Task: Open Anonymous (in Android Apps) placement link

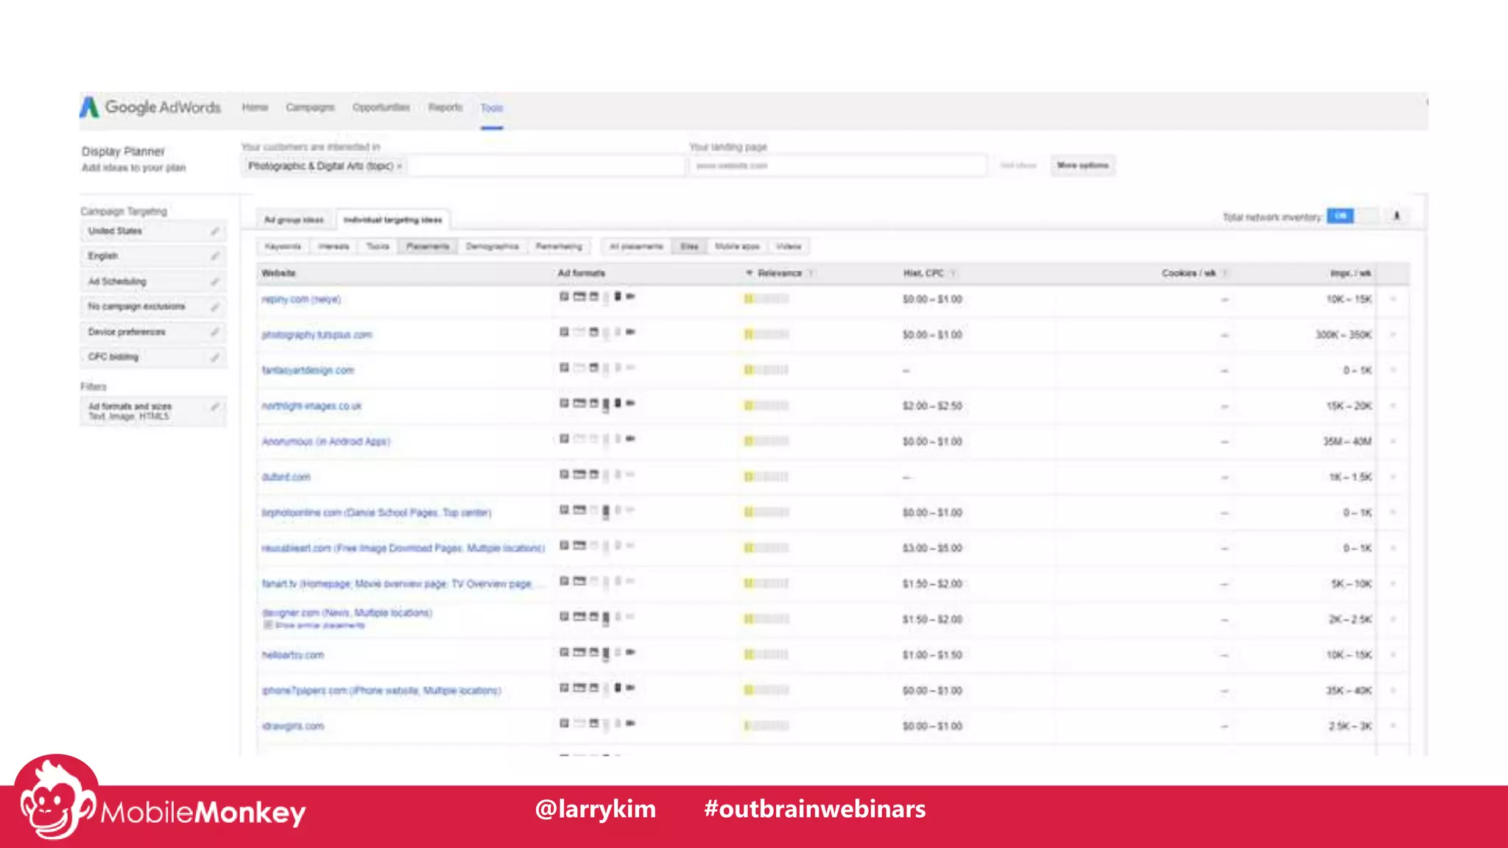Action: click(x=325, y=442)
